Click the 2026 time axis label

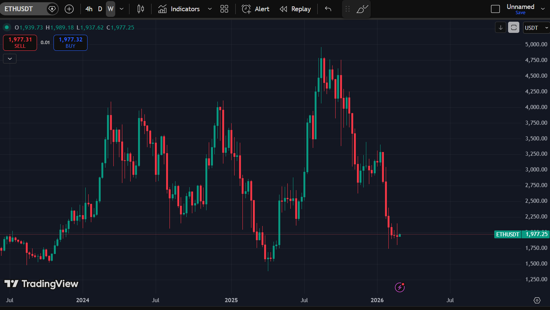point(377,300)
